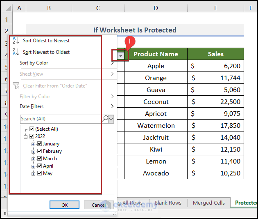Click the Jackfruit cell
Viewport: 258px width, 219px height.
[x=156, y=137]
